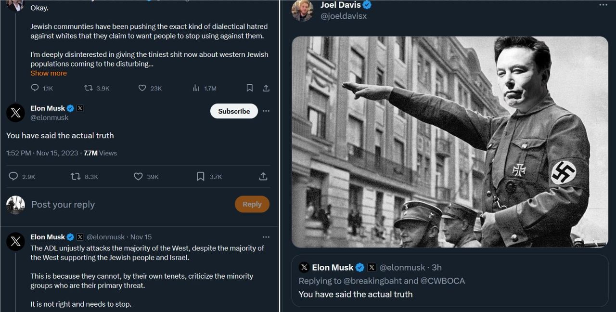Open replies on the 1.1K comments post
This screenshot has width=616, height=312.
tap(35, 88)
